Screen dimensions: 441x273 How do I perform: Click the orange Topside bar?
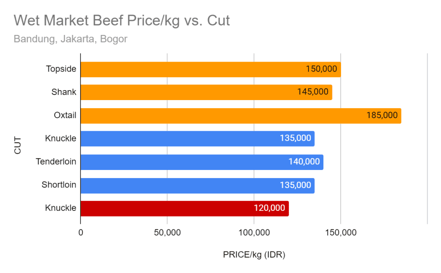tap(211, 69)
